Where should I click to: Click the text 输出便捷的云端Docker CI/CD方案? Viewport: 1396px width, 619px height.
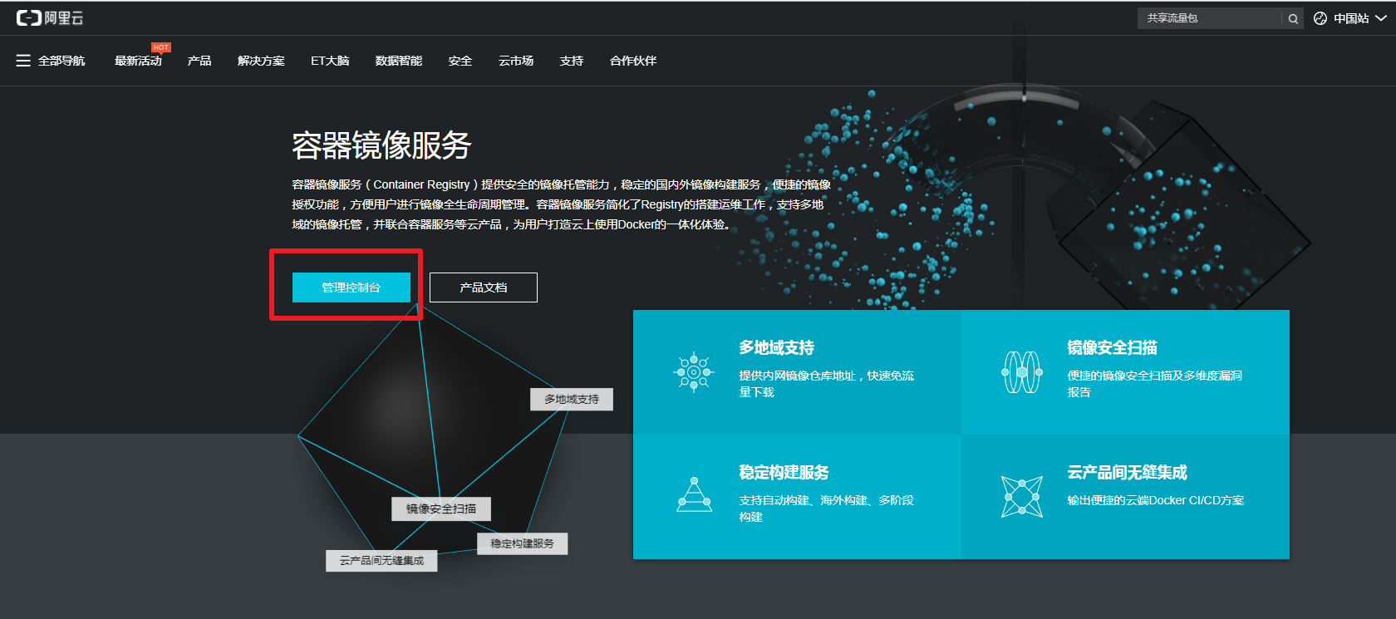pos(1156,500)
